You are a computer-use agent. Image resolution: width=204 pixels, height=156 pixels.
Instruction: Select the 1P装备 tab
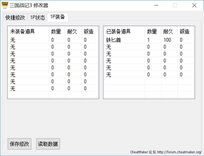(x=57, y=17)
